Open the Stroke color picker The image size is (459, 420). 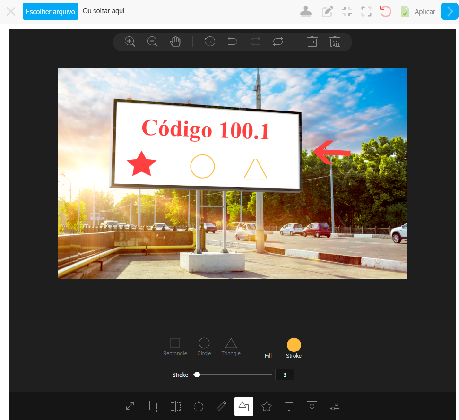pyautogui.click(x=294, y=345)
